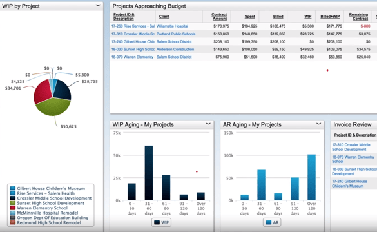Select the dark navy Crossler pie slice
This screenshot has width=377, height=232.
coord(63,90)
